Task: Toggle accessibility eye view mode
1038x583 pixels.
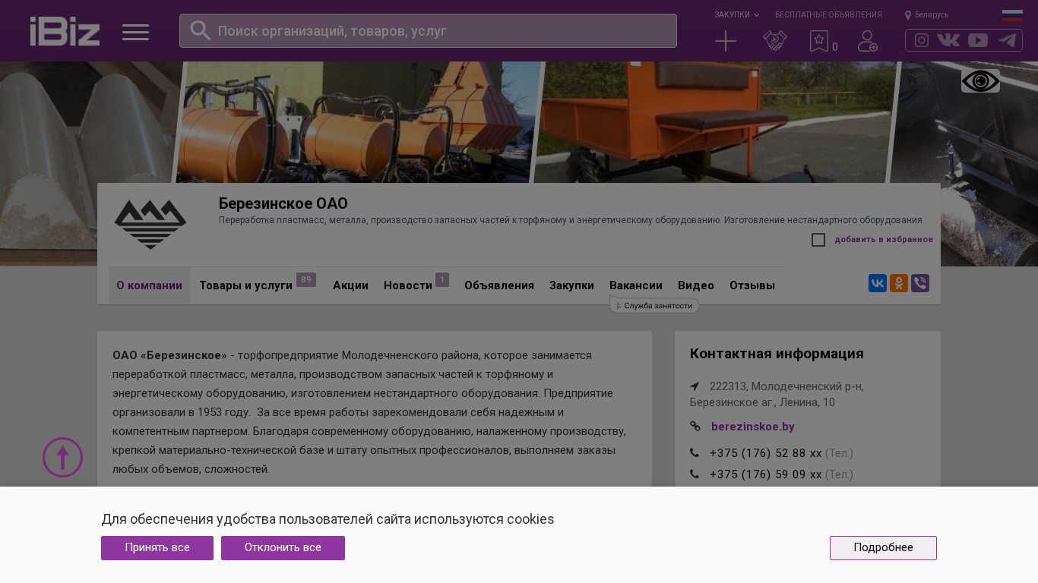Action: 980,81
